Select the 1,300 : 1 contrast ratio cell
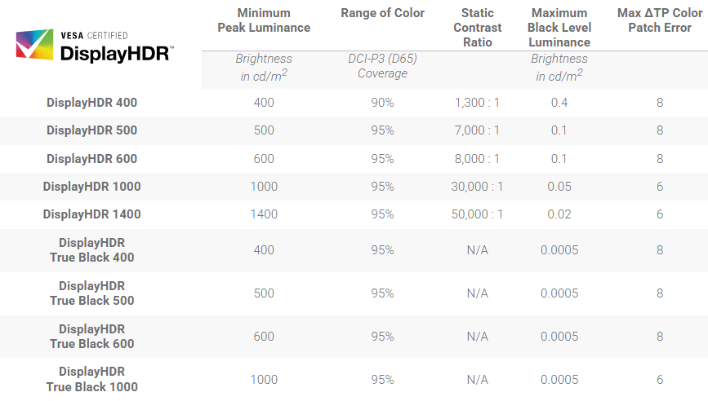This screenshot has height=401, width=708. click(477, 103)
